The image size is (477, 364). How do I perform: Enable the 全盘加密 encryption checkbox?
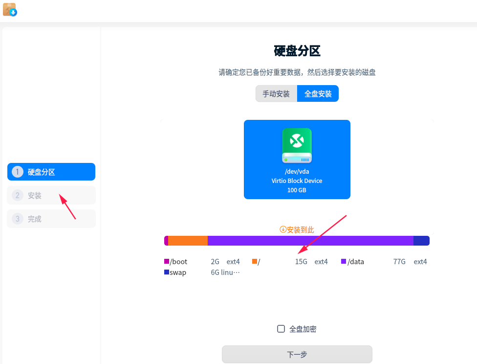click(x=281, y=329)
